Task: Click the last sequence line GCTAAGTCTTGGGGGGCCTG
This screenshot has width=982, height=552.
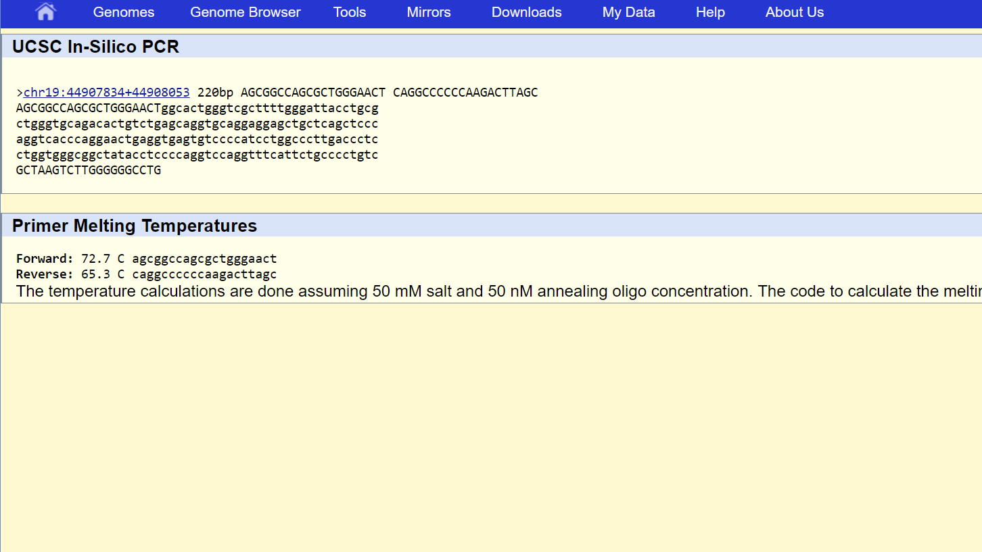Action: [x=89, y=170]
